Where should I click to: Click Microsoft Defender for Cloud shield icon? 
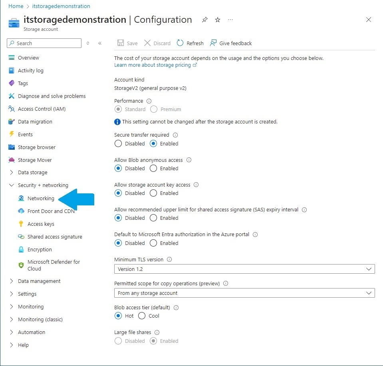(x=21, y=265)
